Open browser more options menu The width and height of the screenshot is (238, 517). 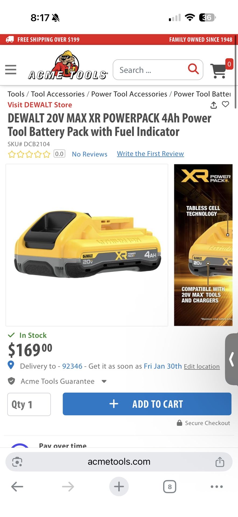(217, 487)
